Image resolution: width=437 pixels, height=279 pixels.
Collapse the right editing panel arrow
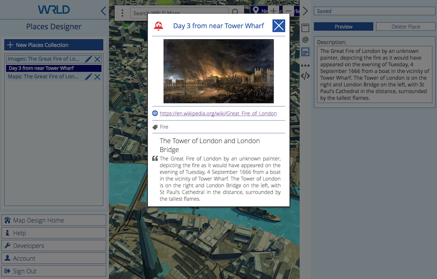[305, 11]
